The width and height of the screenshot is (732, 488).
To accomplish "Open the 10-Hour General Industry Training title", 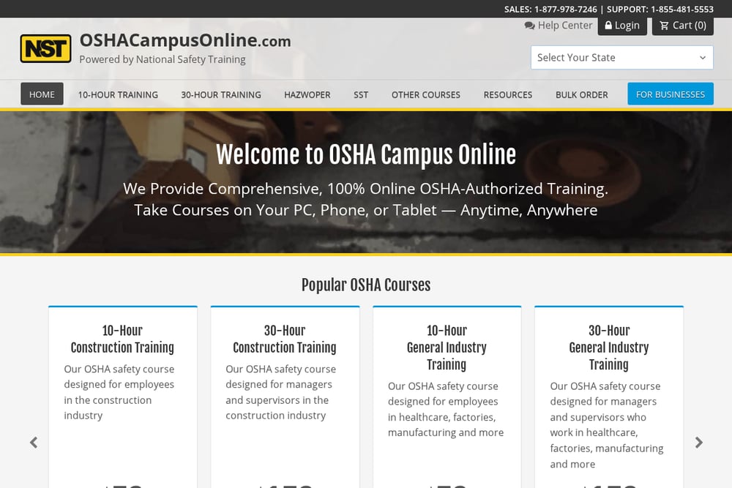I will pos(447,348).
